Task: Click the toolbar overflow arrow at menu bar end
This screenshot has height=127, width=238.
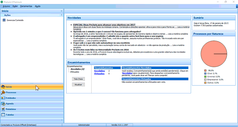Action: (237, 6)
